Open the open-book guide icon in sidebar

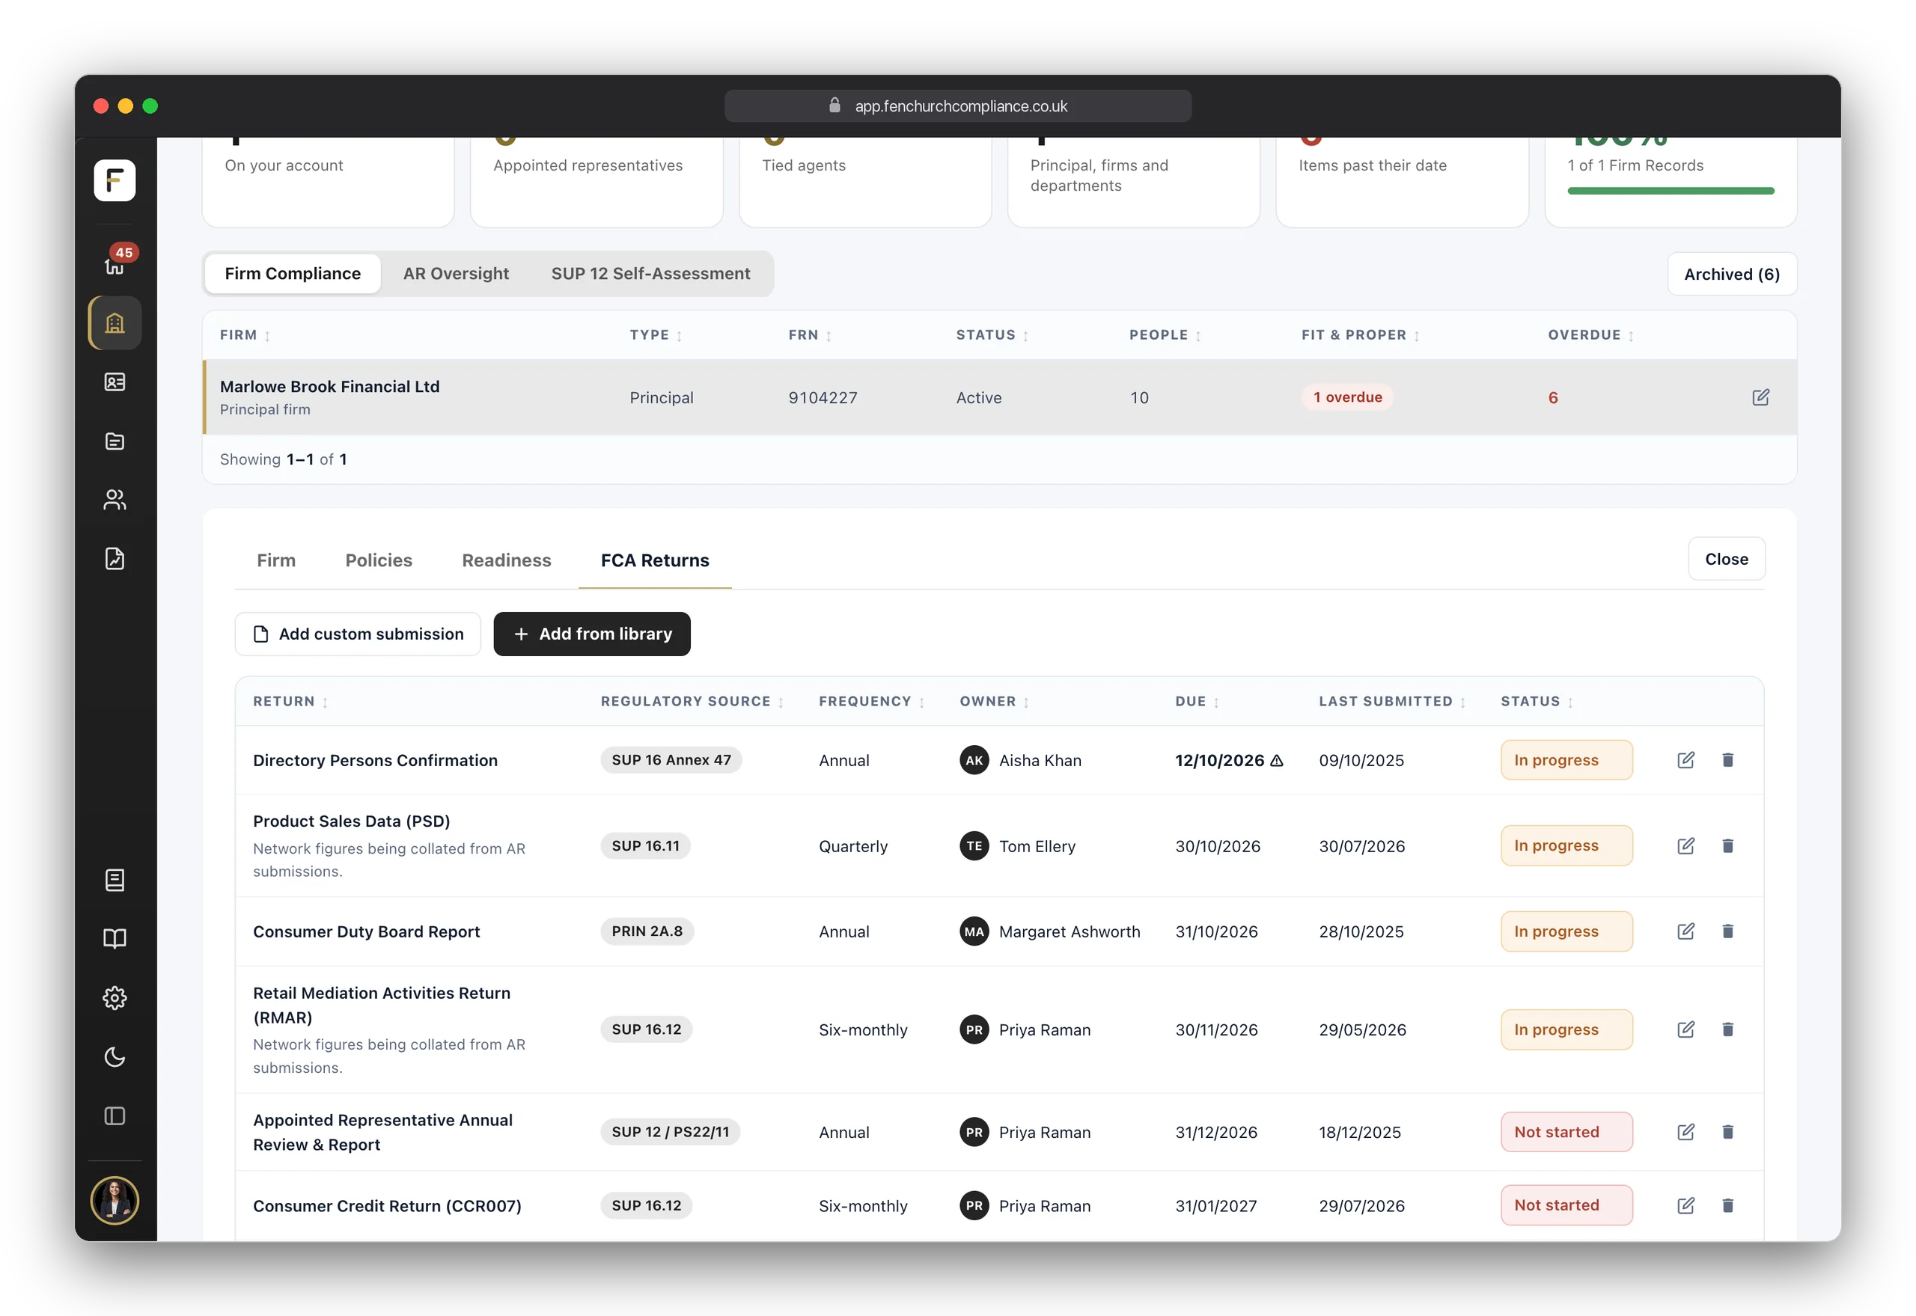[x=115, y=938]
